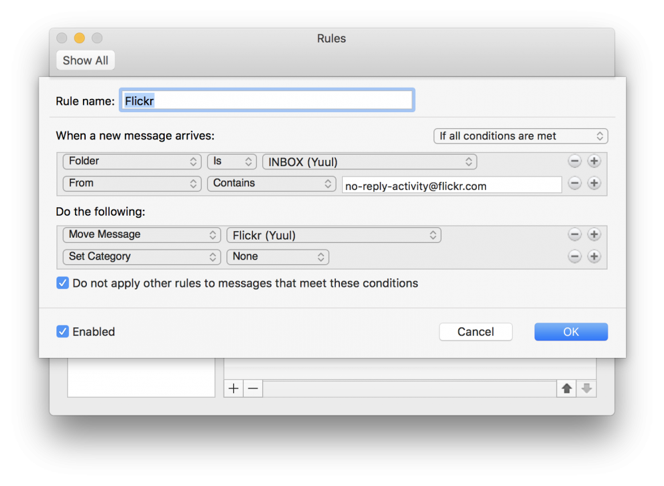Add an action after Set Category row
Viewport: 664px width, 486px height.
pos(594,256)
